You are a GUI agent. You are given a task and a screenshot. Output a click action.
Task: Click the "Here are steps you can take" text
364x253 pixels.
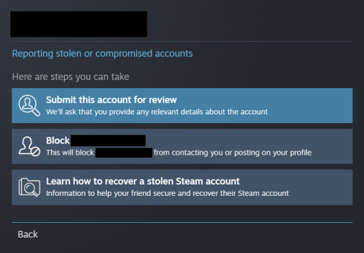coord(71,77)
